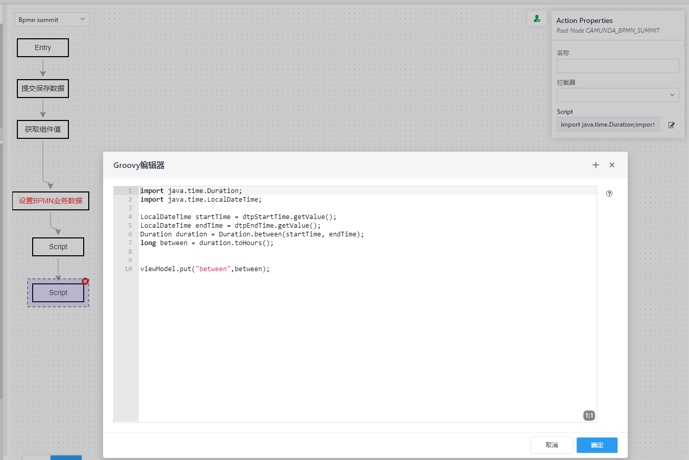
Task: Select the Entry node
Action: 43,47
